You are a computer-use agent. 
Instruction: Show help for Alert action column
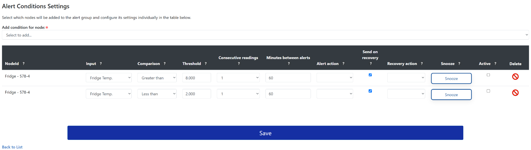[344, 64]
